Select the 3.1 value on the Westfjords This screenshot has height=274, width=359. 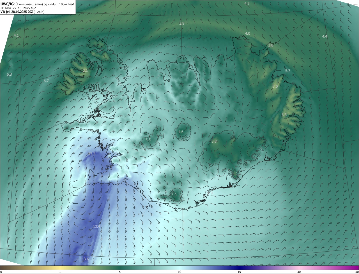(85, 71)
